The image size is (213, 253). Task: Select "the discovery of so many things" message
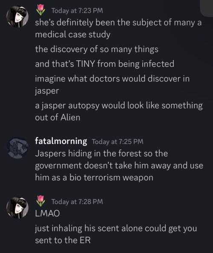(x=97, y=49)
